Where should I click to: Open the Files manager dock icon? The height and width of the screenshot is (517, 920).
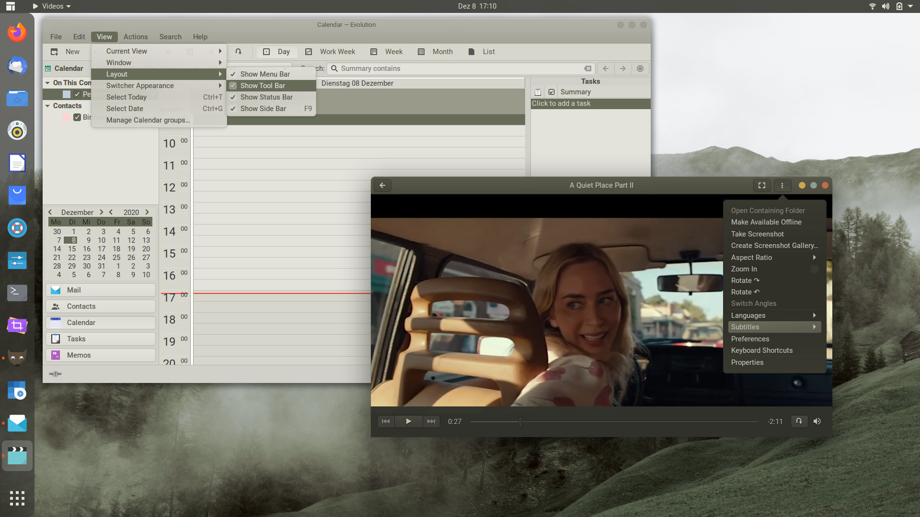pyautogui.click(x=17, y=98)
